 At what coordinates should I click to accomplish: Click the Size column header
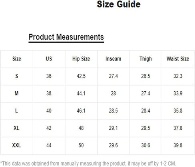[17, 59]
